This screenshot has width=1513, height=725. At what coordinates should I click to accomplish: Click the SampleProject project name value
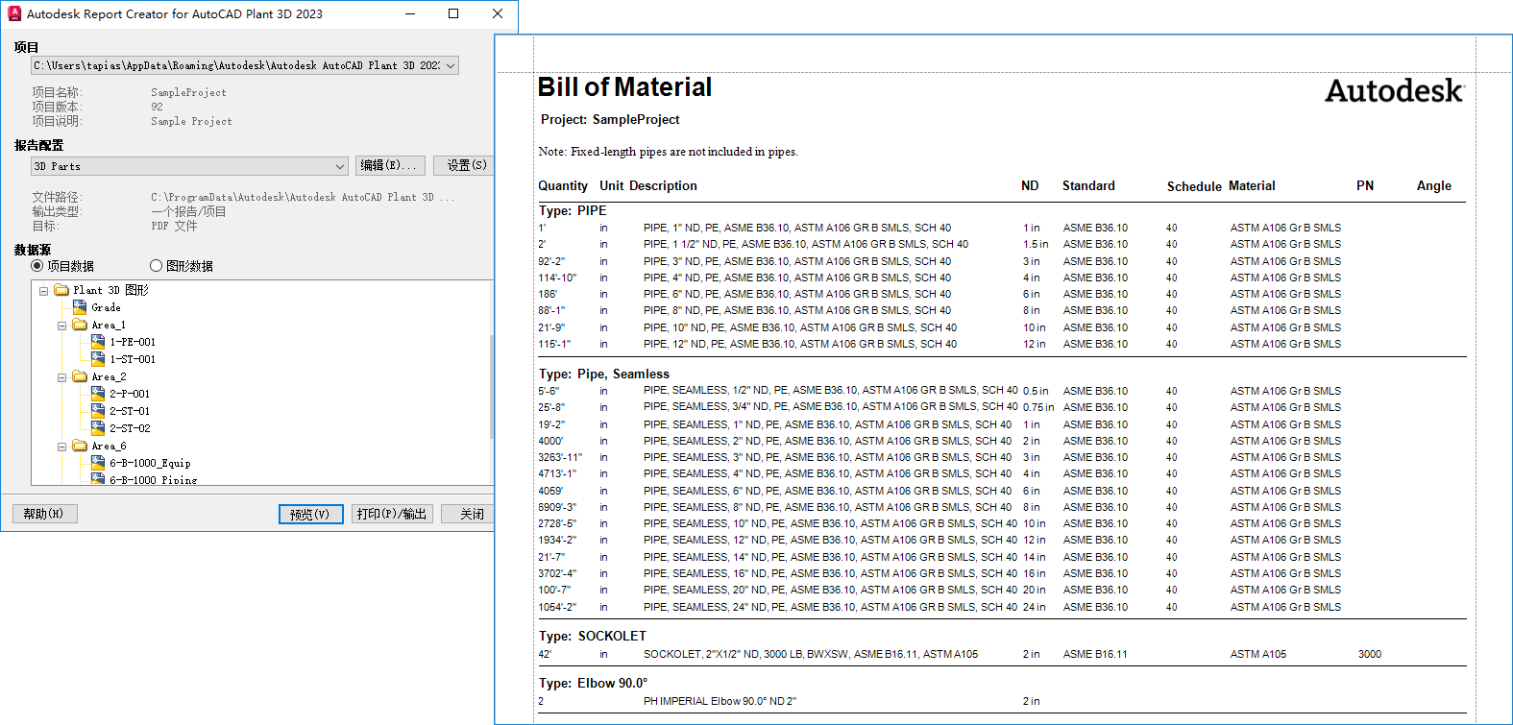point(188,92)
